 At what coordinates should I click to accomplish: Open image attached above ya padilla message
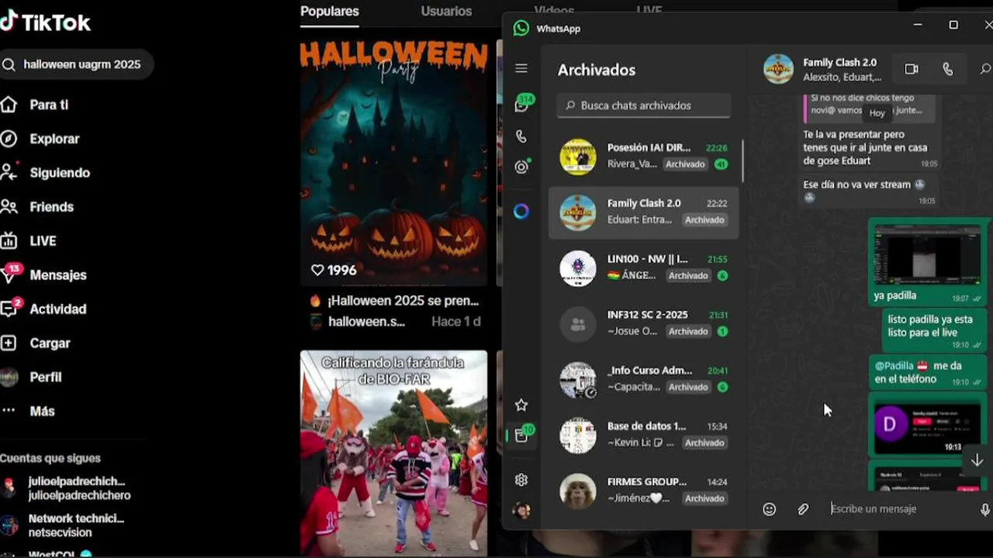coord(927,256)
